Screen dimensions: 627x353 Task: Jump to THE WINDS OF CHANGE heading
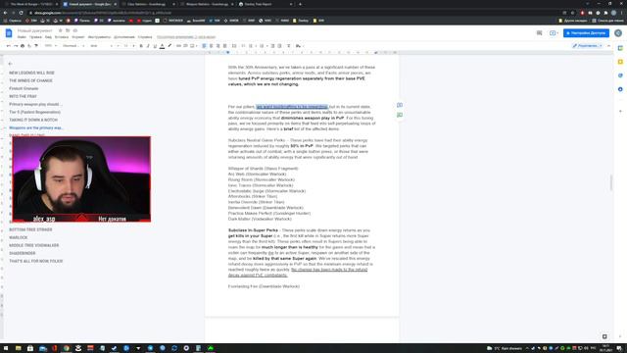coord(30,80)
